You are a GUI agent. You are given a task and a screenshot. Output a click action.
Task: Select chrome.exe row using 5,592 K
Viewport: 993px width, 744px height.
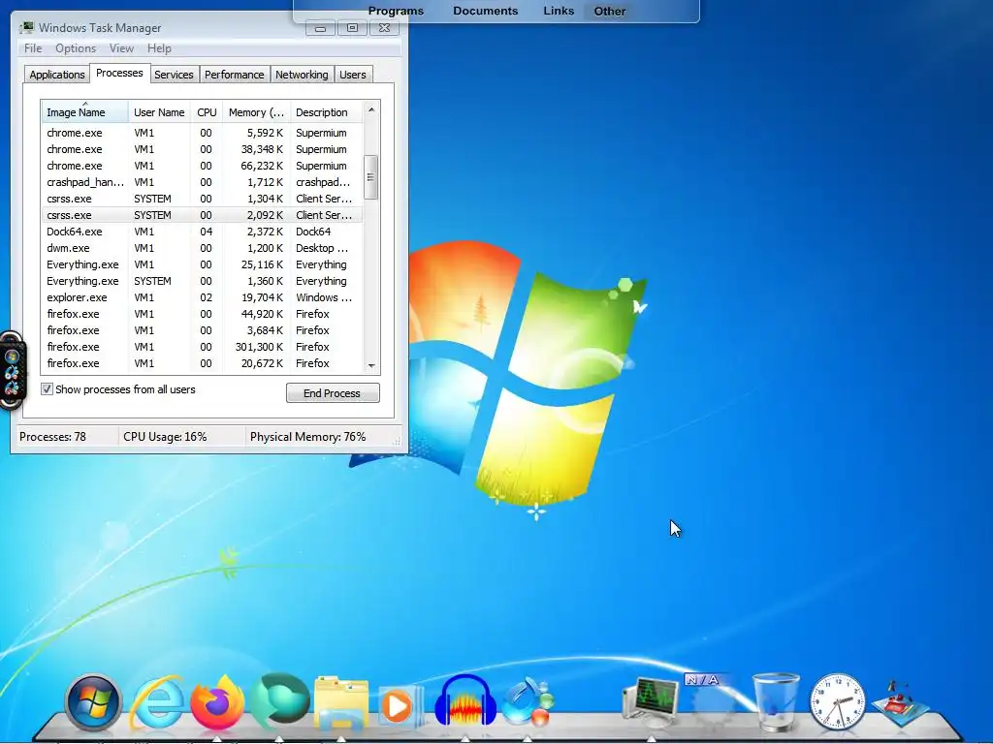coord(202,133)
